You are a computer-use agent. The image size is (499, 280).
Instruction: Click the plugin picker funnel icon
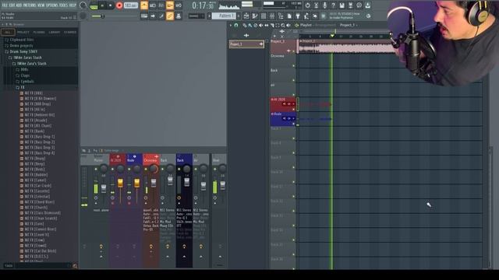point(298,16)
